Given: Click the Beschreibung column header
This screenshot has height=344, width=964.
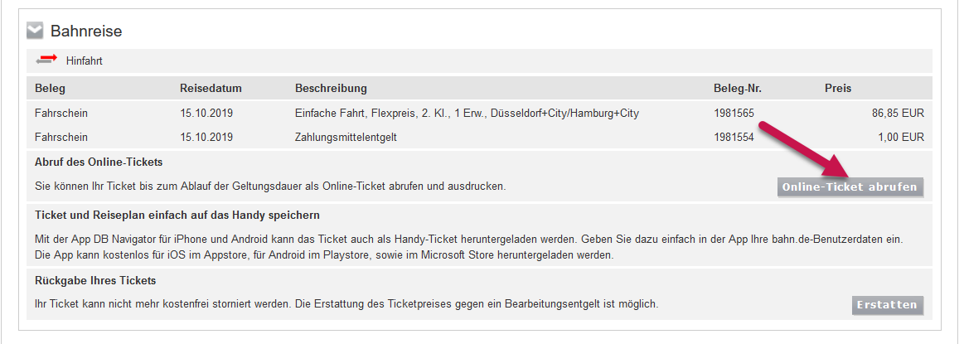Looking at the screenshot, I should 331,89.
